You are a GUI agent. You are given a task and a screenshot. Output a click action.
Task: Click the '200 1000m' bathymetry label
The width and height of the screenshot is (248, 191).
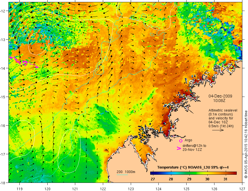(126, 172)
